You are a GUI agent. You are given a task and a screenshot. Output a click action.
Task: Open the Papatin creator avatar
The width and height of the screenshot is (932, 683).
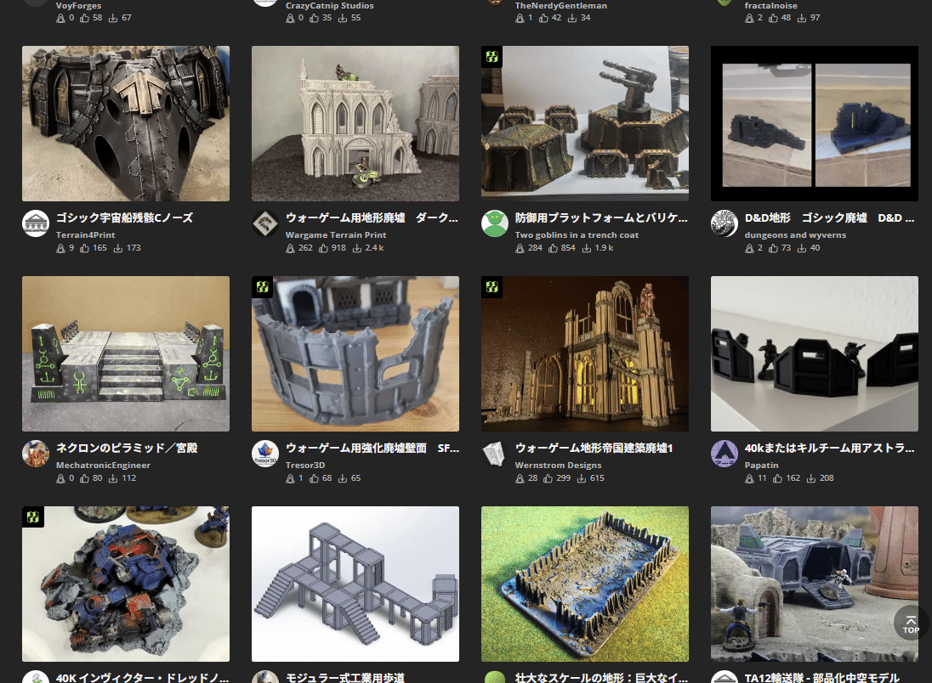pos(725,454)
